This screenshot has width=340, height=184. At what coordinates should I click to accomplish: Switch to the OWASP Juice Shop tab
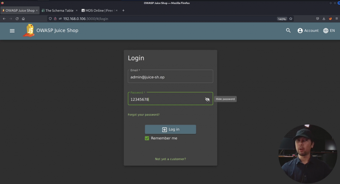pos(20,10)
